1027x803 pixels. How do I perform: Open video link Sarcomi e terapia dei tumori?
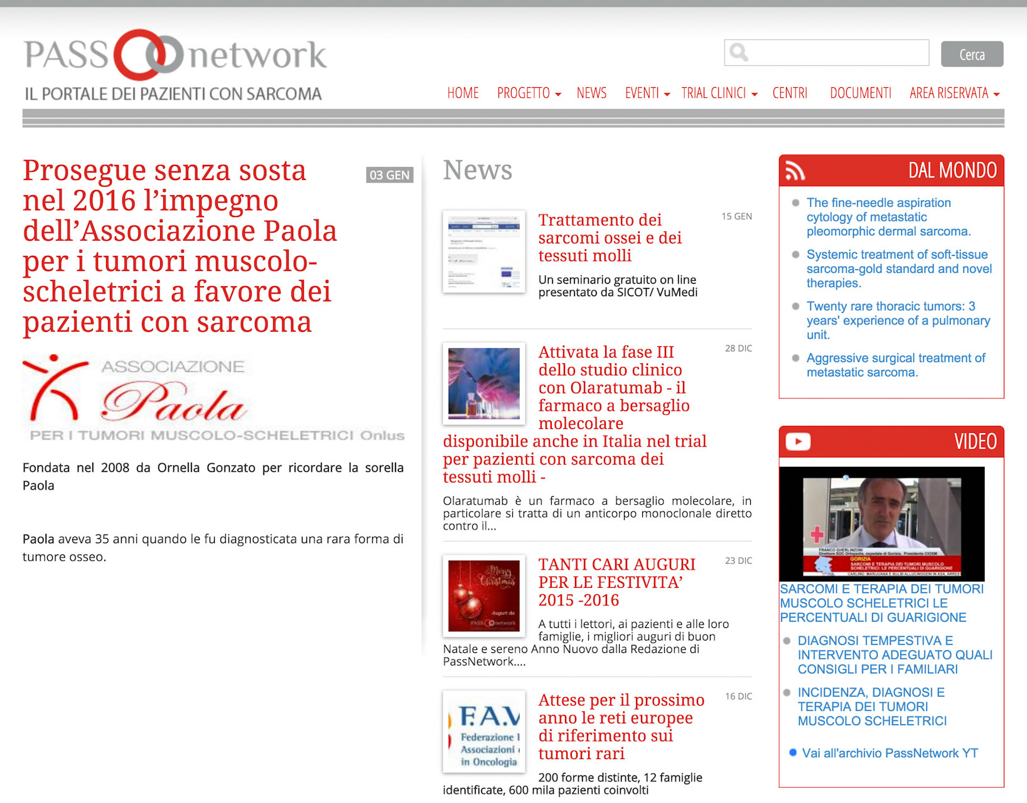tap(881, 603)
